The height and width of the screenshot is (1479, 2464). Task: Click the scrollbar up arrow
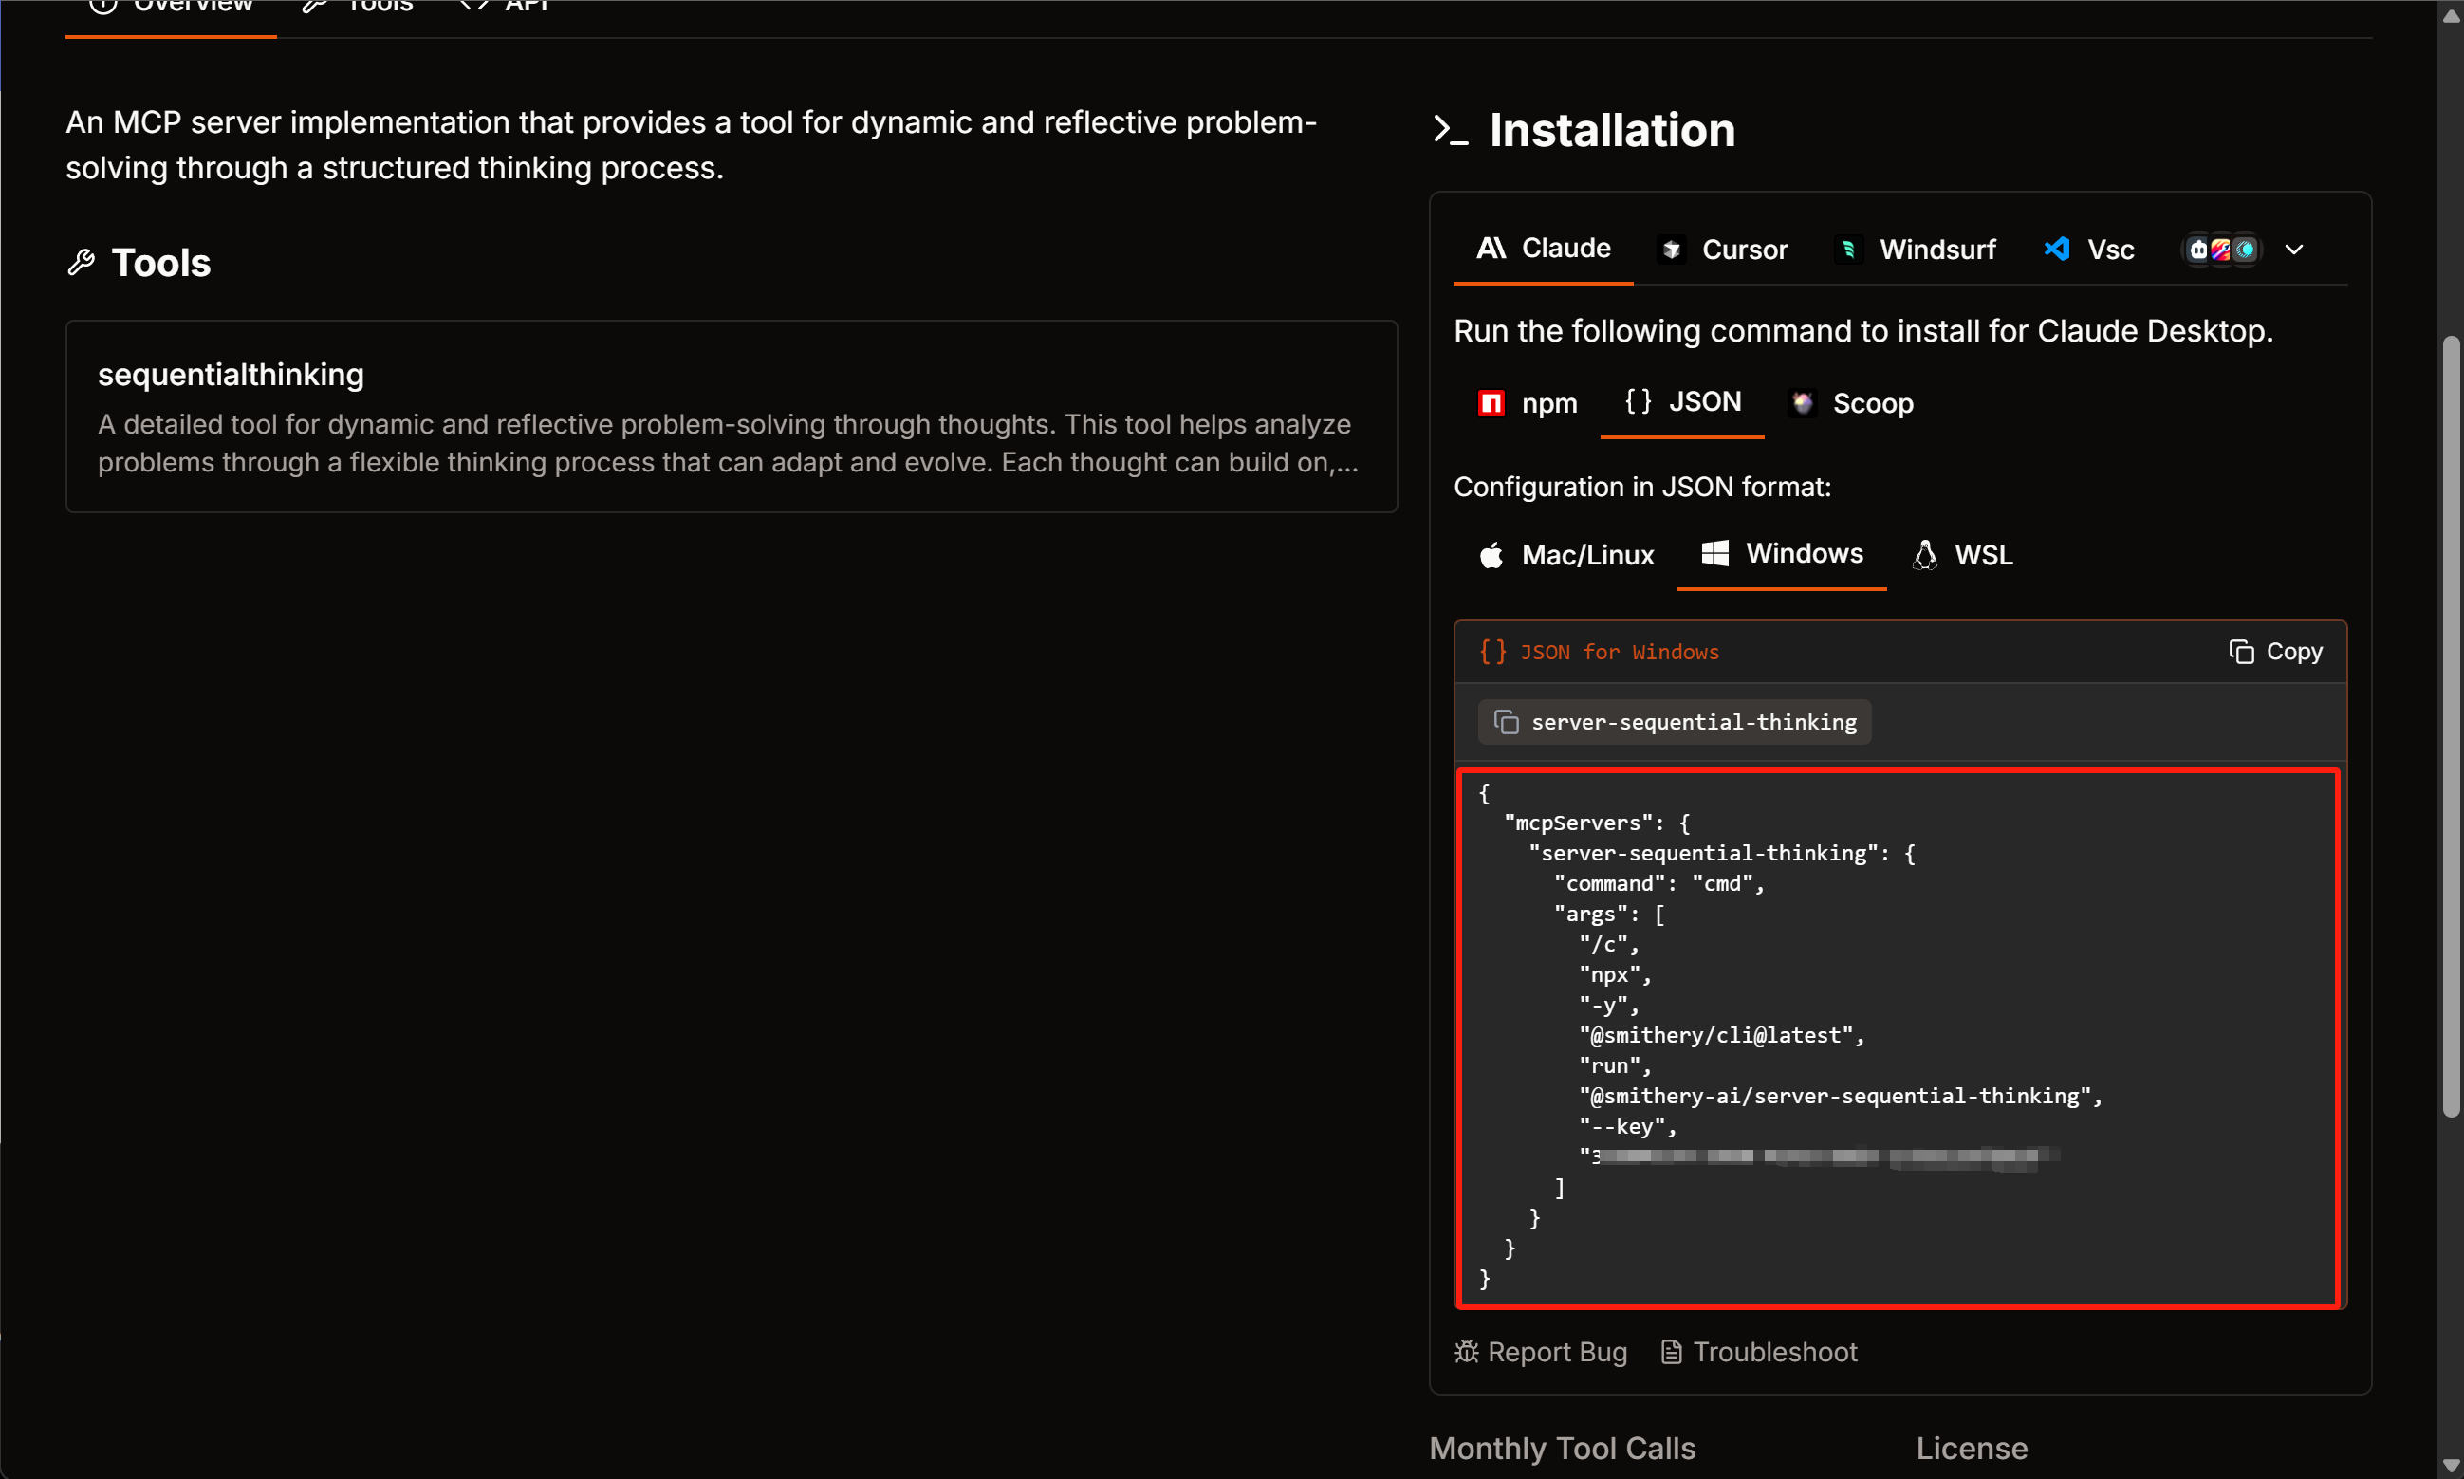tap(2452, 14)
